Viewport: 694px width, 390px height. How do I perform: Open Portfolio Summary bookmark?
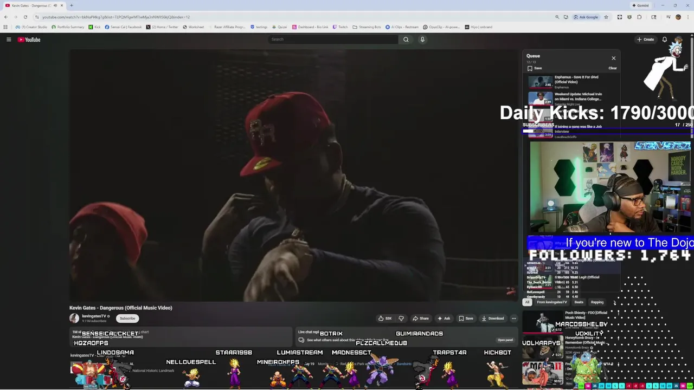click(68, 27)
